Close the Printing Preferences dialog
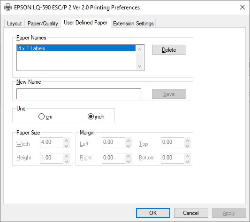The width and height of the screenshot is (250, 222). coord(242,7)
